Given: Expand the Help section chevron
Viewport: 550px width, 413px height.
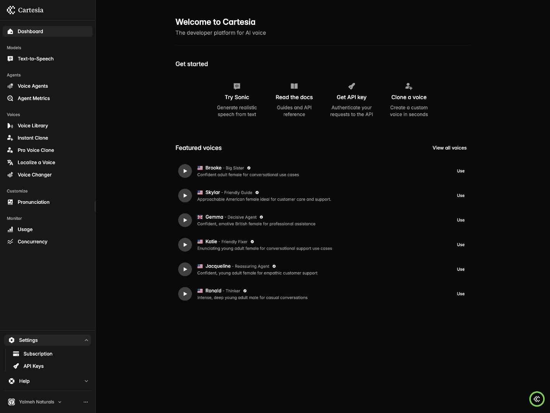Looking at the screenshot, I should click(86, 381).
